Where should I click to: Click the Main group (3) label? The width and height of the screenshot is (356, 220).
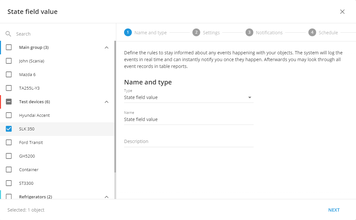pyautogui.click(x=34, y=48)
